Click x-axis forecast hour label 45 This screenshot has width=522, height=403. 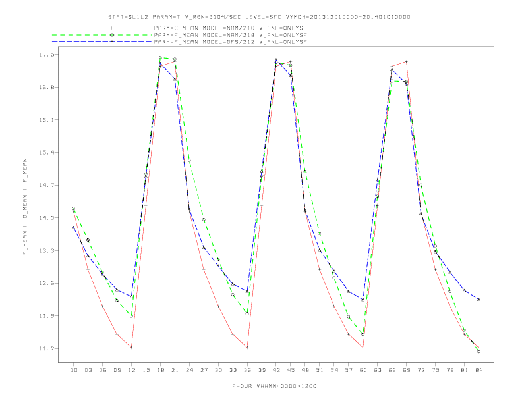point(291,370)
